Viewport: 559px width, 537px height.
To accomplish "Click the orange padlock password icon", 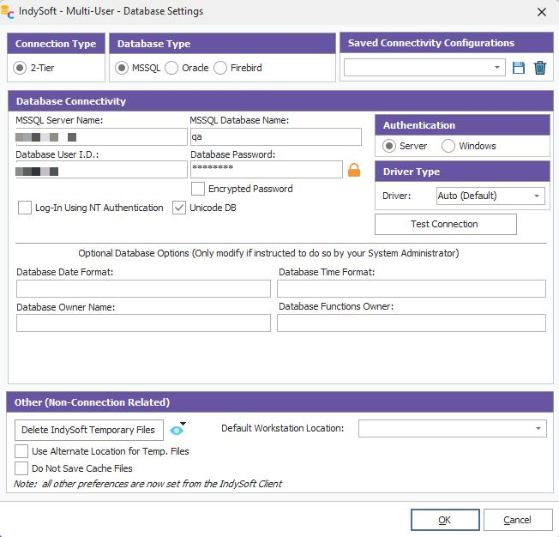I will 354,170.
